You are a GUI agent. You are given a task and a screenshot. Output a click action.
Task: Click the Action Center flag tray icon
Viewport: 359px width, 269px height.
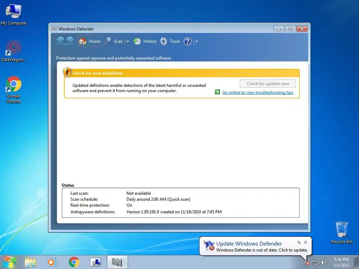(x=306, y=262)
